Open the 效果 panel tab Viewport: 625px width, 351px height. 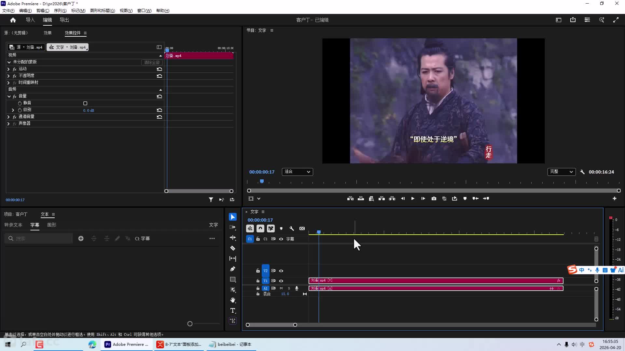pos(48,33)
